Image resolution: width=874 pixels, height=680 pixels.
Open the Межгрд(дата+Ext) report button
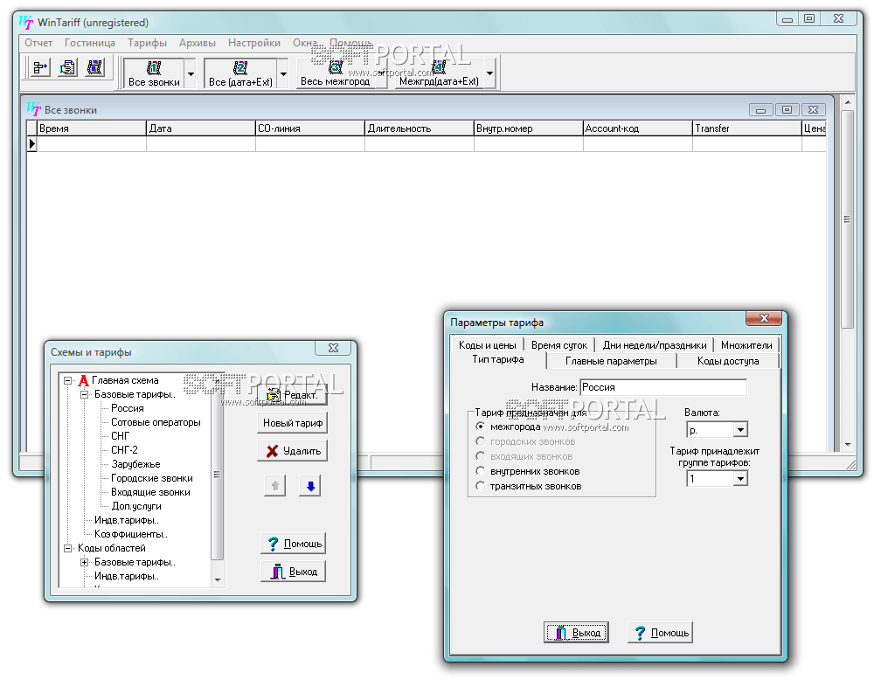point(439,73)
